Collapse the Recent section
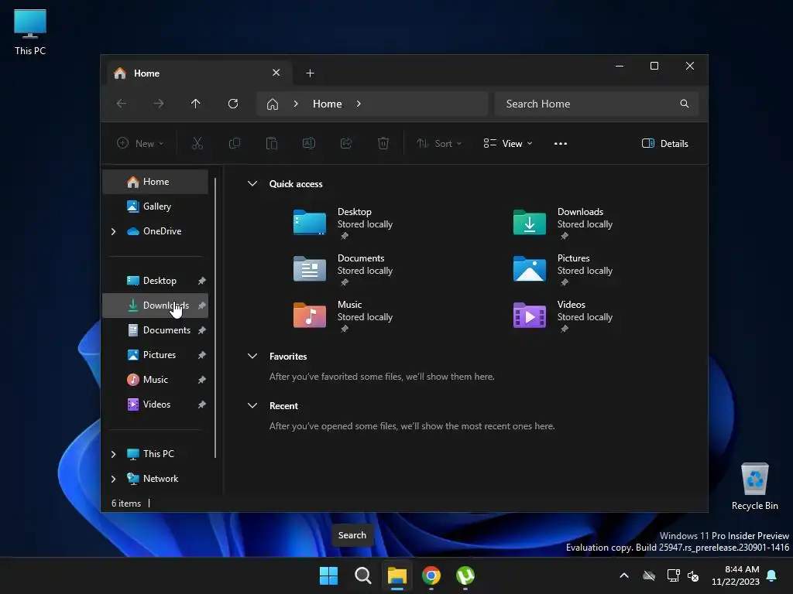793x594 pixels. tap(252, 405)
